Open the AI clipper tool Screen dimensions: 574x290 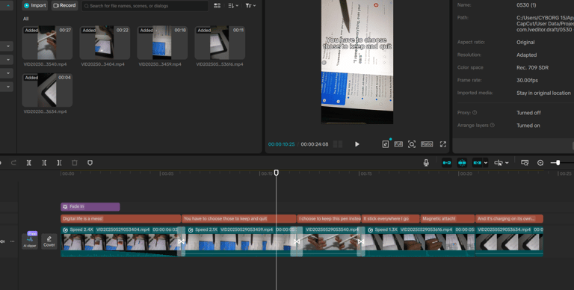[x=30, y=241]
